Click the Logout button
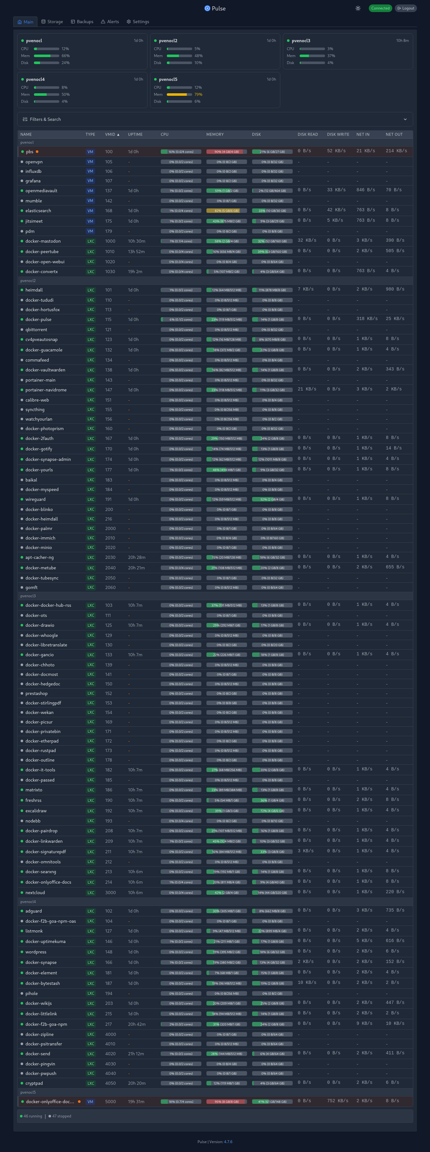The image size is (430, 1152). pyautogui.click(x=405, y=9)
